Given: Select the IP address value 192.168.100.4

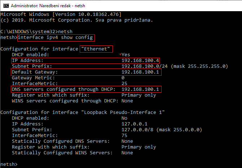Looking at the screenshot, I should 141,61.
